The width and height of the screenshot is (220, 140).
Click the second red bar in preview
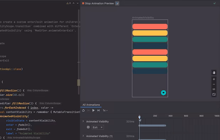150,52
